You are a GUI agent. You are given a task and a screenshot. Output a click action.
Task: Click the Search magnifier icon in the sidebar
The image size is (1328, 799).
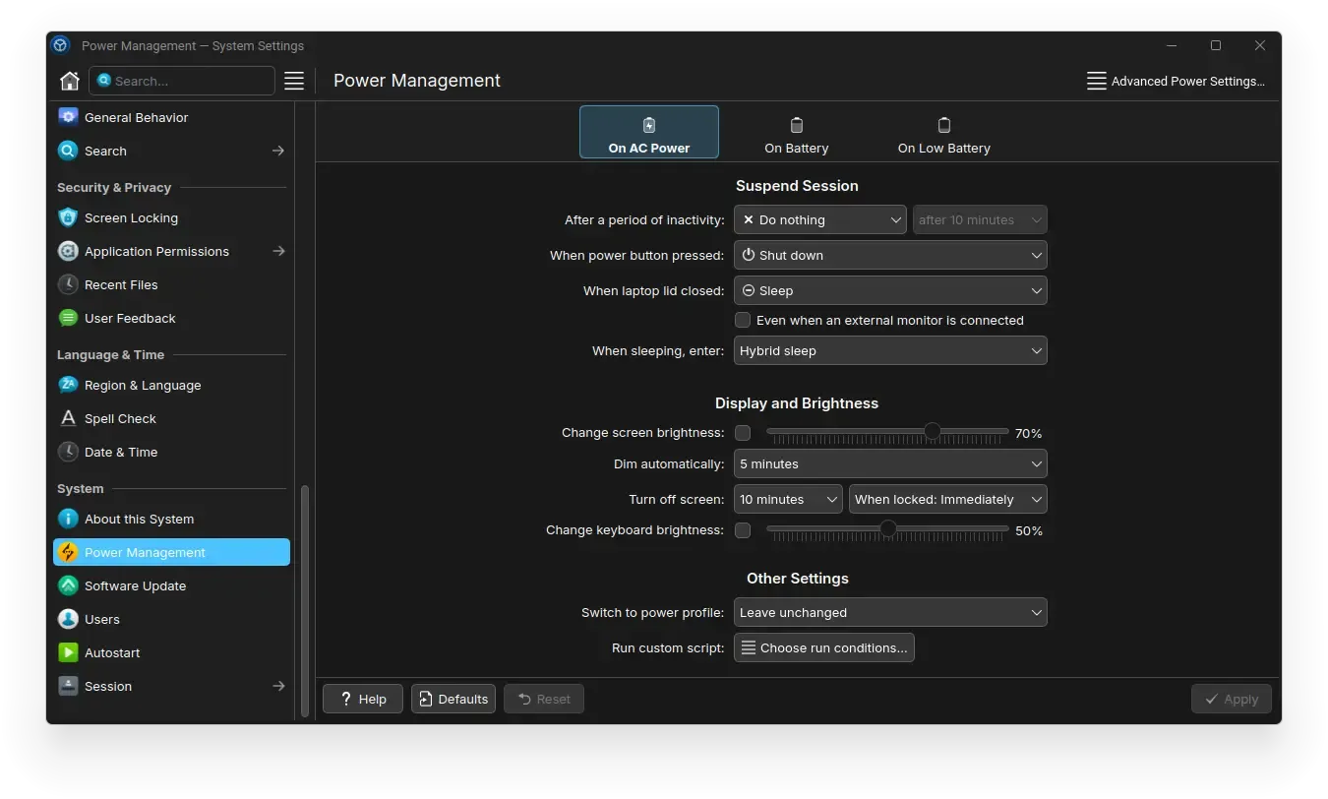(68, 151)
